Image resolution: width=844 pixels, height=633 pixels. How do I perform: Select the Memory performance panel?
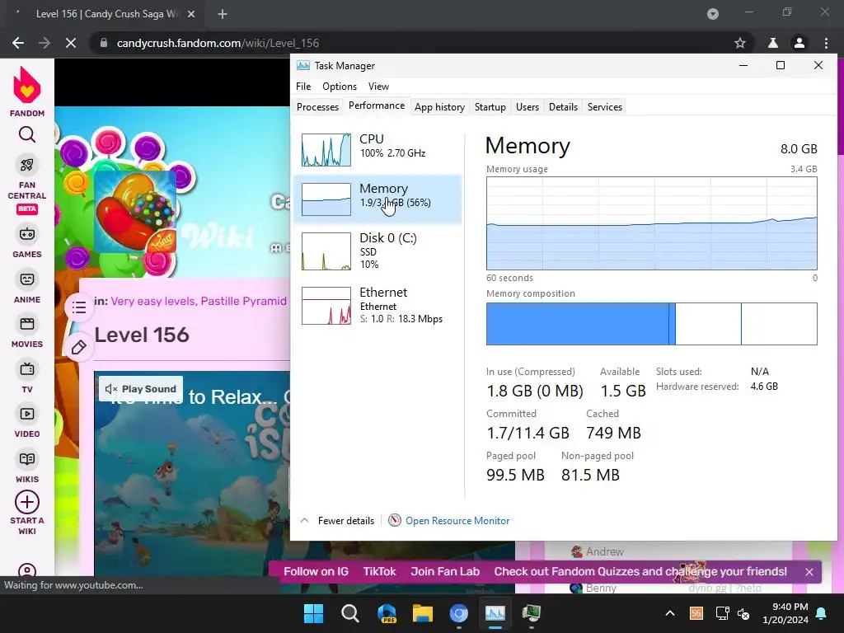(377, 199)
